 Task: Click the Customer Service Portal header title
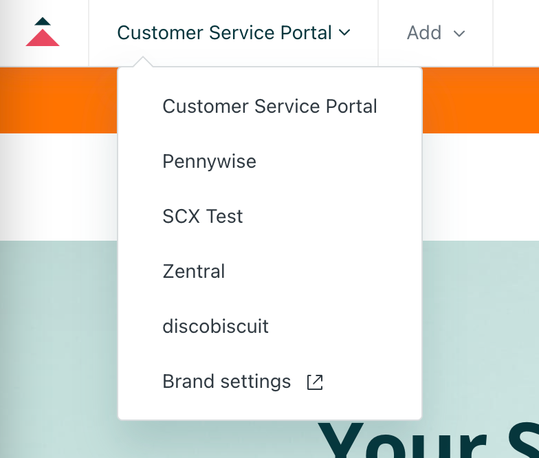(224, 33)
